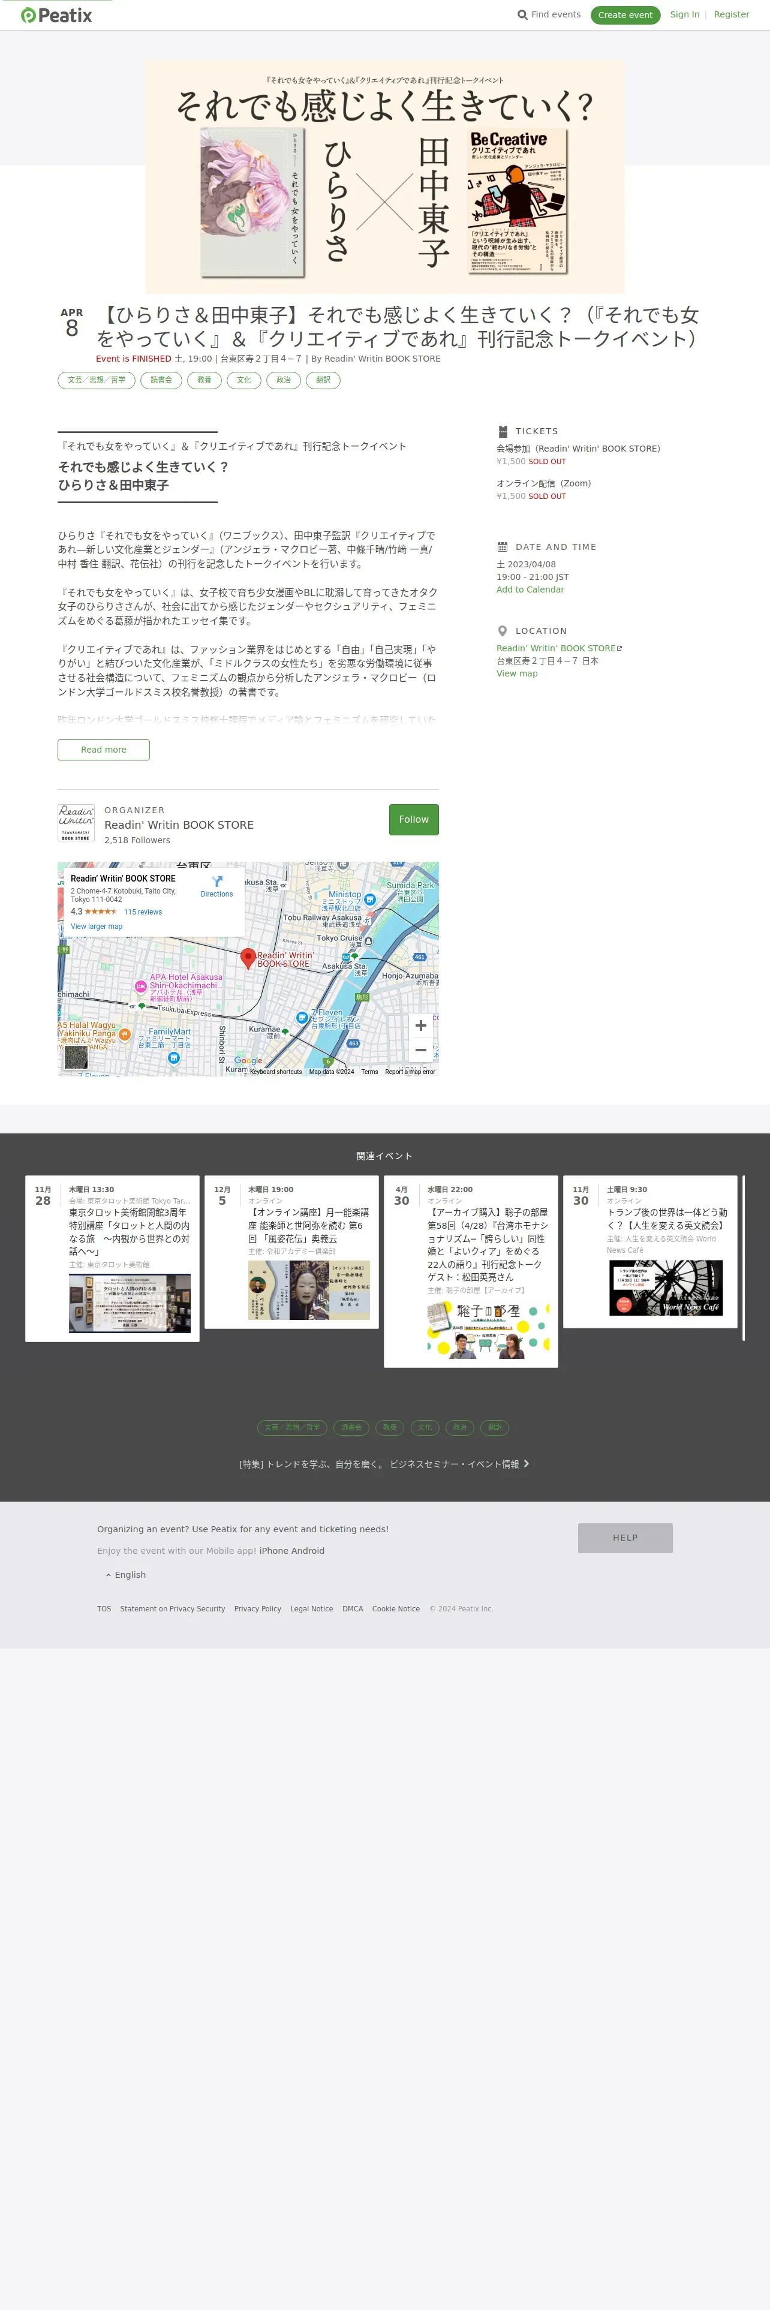770x2310 pixels.
Task: Select the 教養 tag in the related events section
Action: tap(390, 1428)
